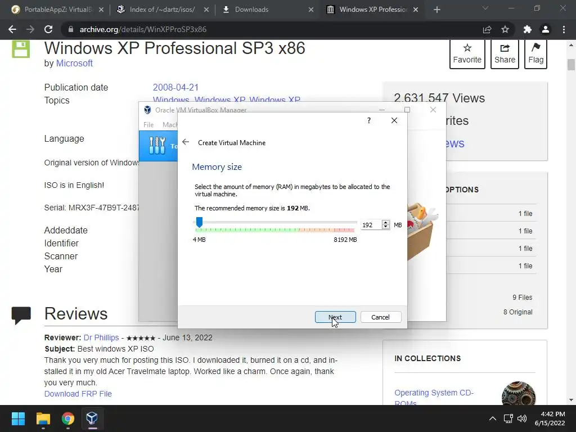The width and height of the screenshot is (576, 432).
Task: Open the Chrome tab search chevron
Action: coord(485,8)
